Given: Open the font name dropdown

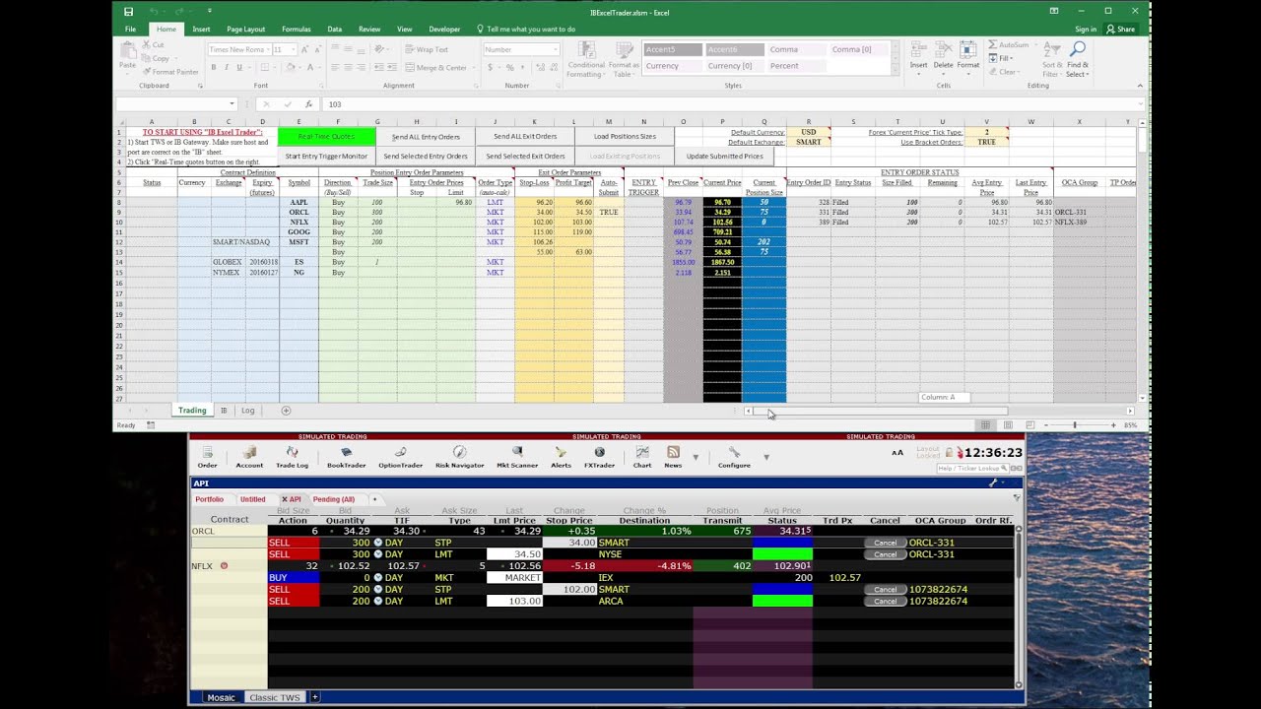Looking at the screenshot, I should point(267,49).
